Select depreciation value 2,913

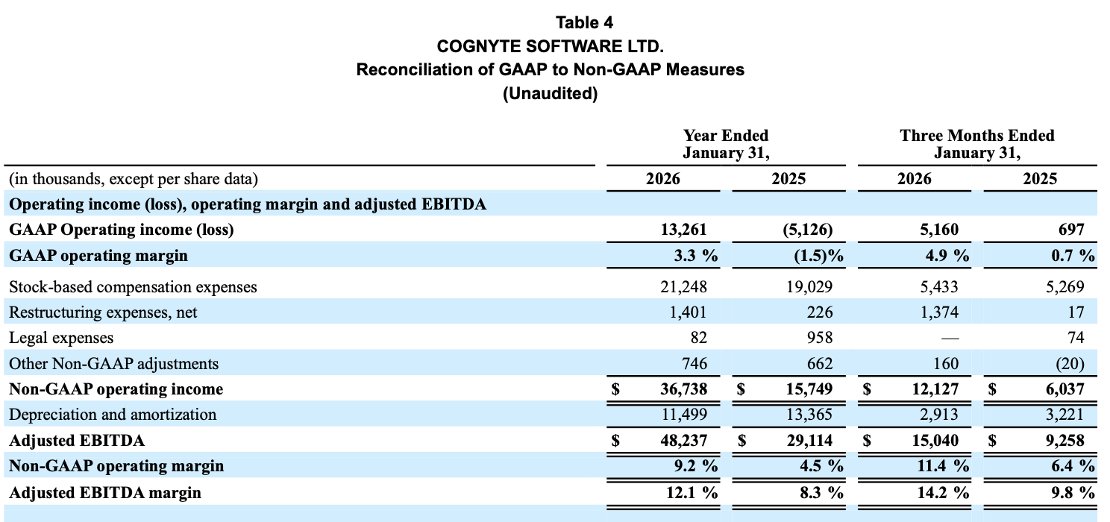[x=940, y=415]
